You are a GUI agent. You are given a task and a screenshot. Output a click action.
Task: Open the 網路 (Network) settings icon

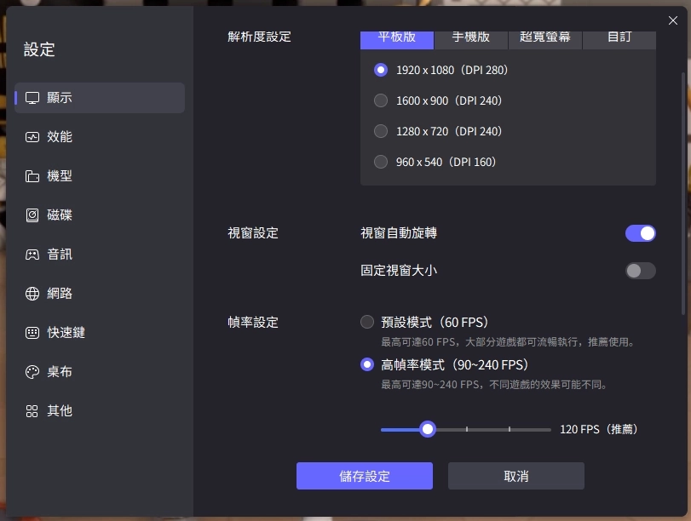pyautogui.click(x=31, y=293)
